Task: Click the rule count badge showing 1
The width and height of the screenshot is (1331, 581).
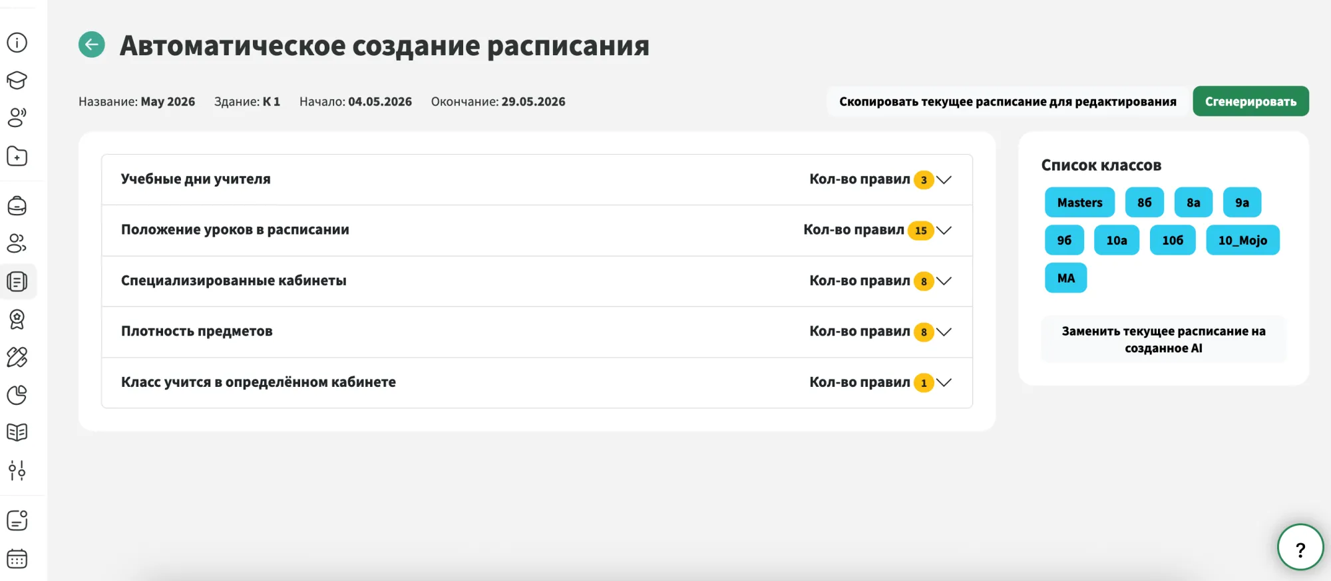Action: tap(924, 383)
